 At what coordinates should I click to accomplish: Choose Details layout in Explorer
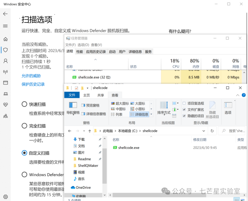click(139, 114)
